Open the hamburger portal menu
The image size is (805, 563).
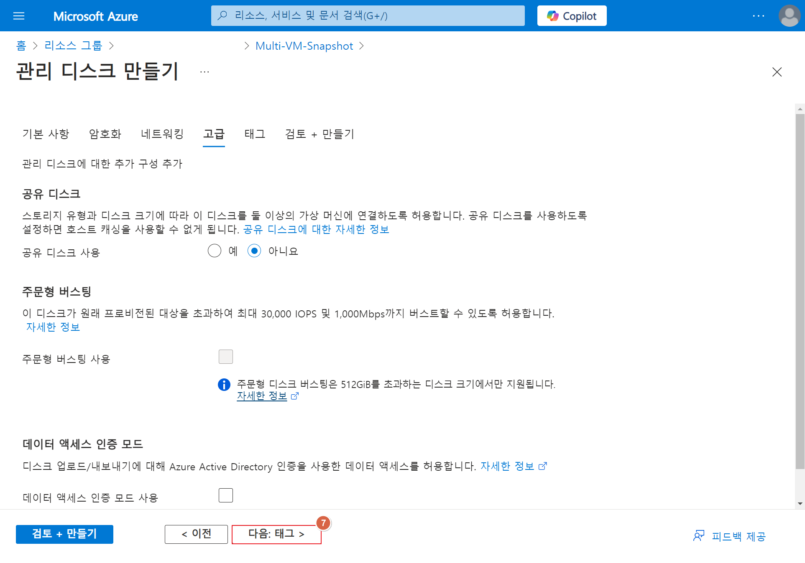coord(19,16)
